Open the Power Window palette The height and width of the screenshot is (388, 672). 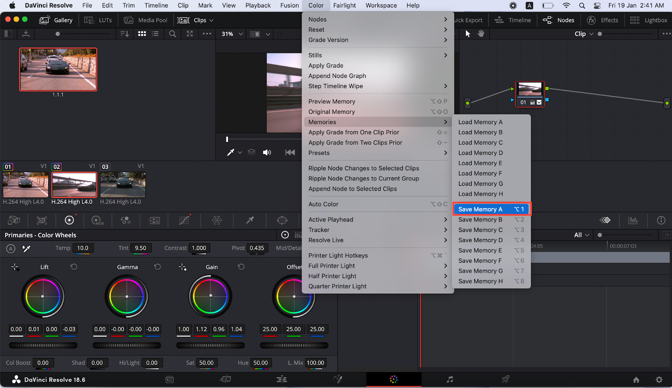tap(282, 220)
